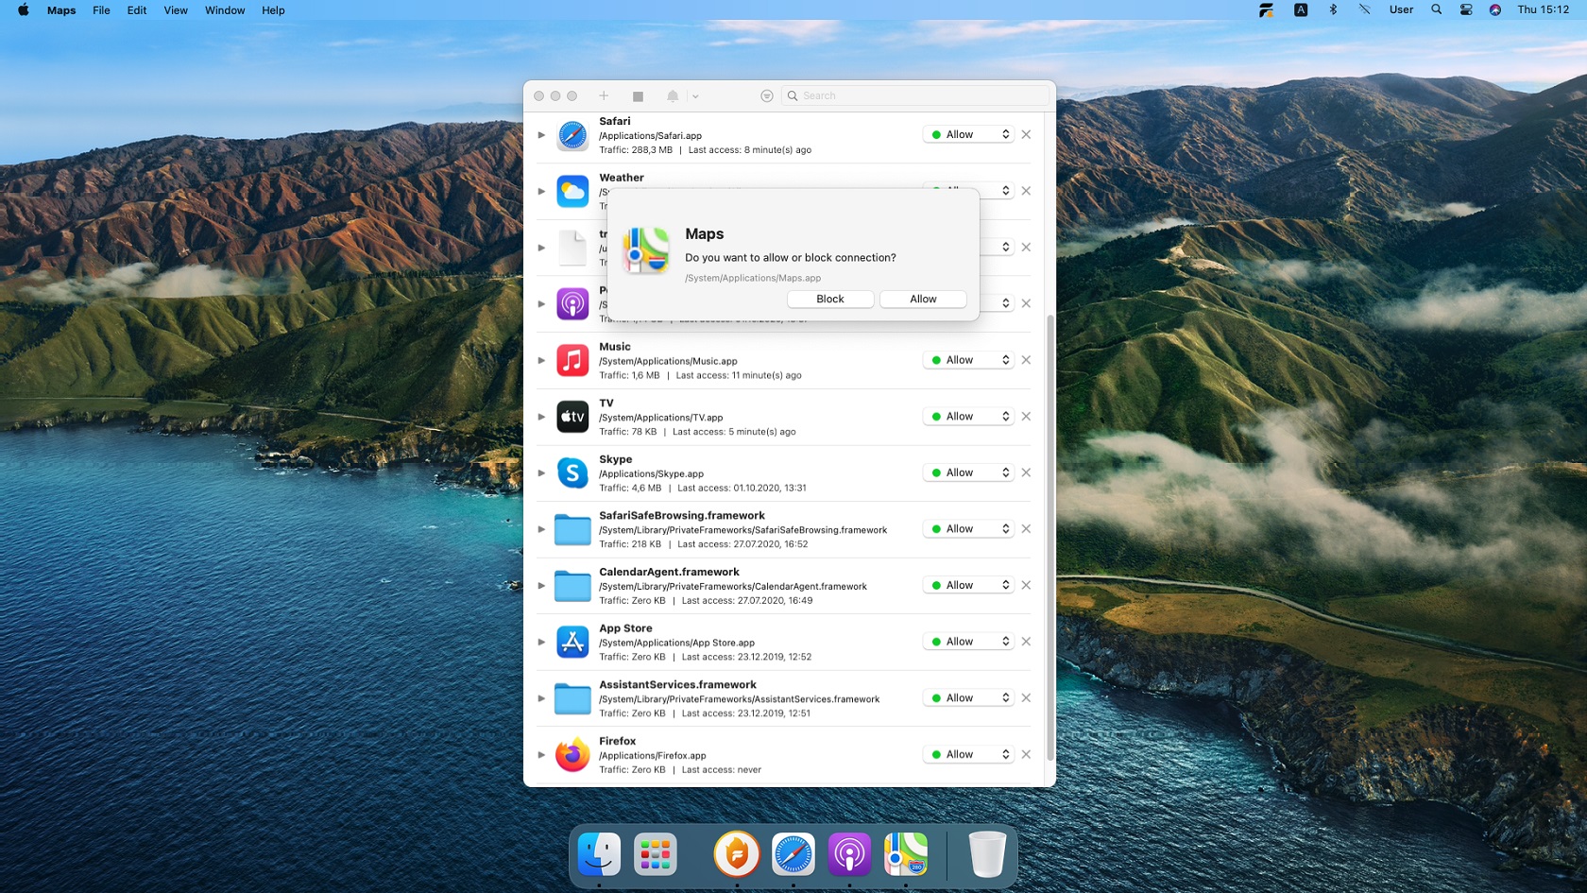
Task: Open the Allow dropdown for Skype
Action: click(968, 472)
